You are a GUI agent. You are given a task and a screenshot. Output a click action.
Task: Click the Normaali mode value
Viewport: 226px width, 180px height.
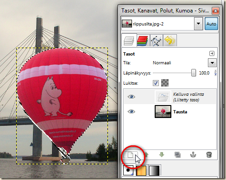point(162,63)
